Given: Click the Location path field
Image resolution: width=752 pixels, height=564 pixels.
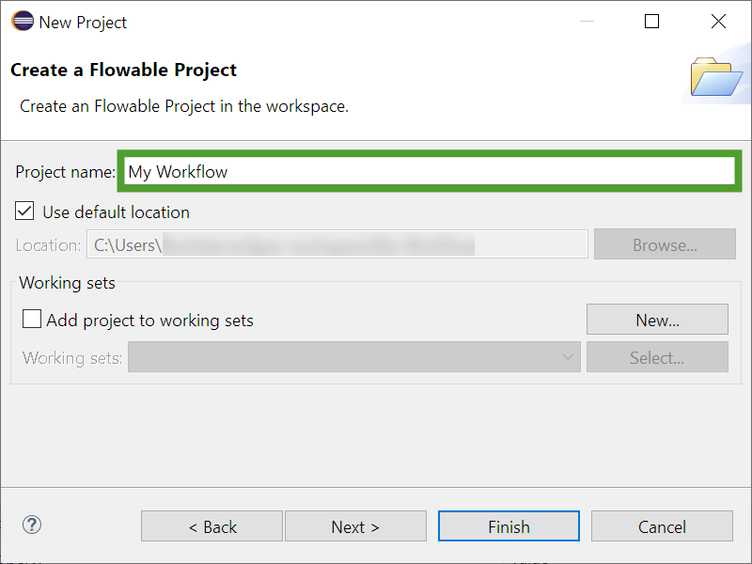Looking at the screenshot, I should (x=337, y=245).
